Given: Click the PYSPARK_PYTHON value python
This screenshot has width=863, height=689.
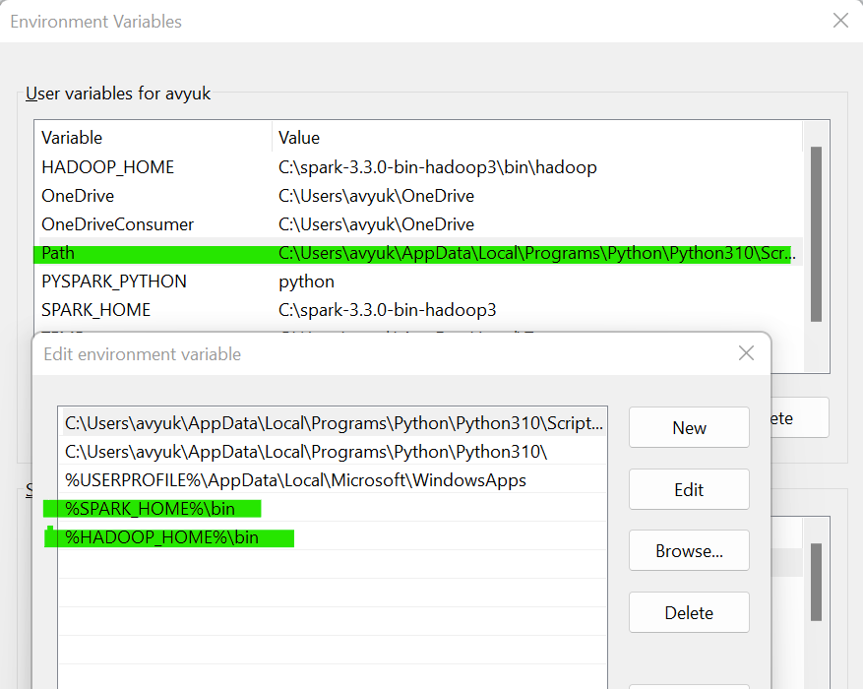Looking at the screenshot, I should [307, 282].
